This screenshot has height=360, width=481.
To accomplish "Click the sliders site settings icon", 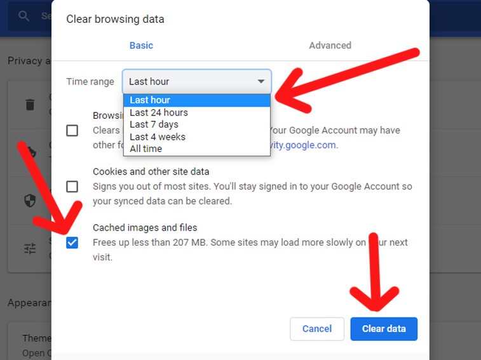I will coord(30,248).
